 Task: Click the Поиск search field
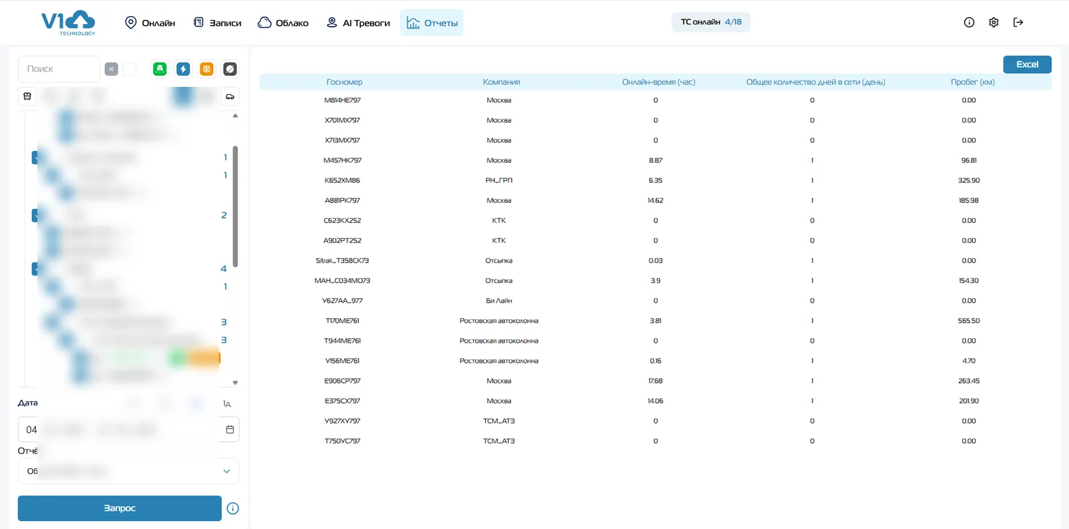pyautogui.click(x=59, y=69)
